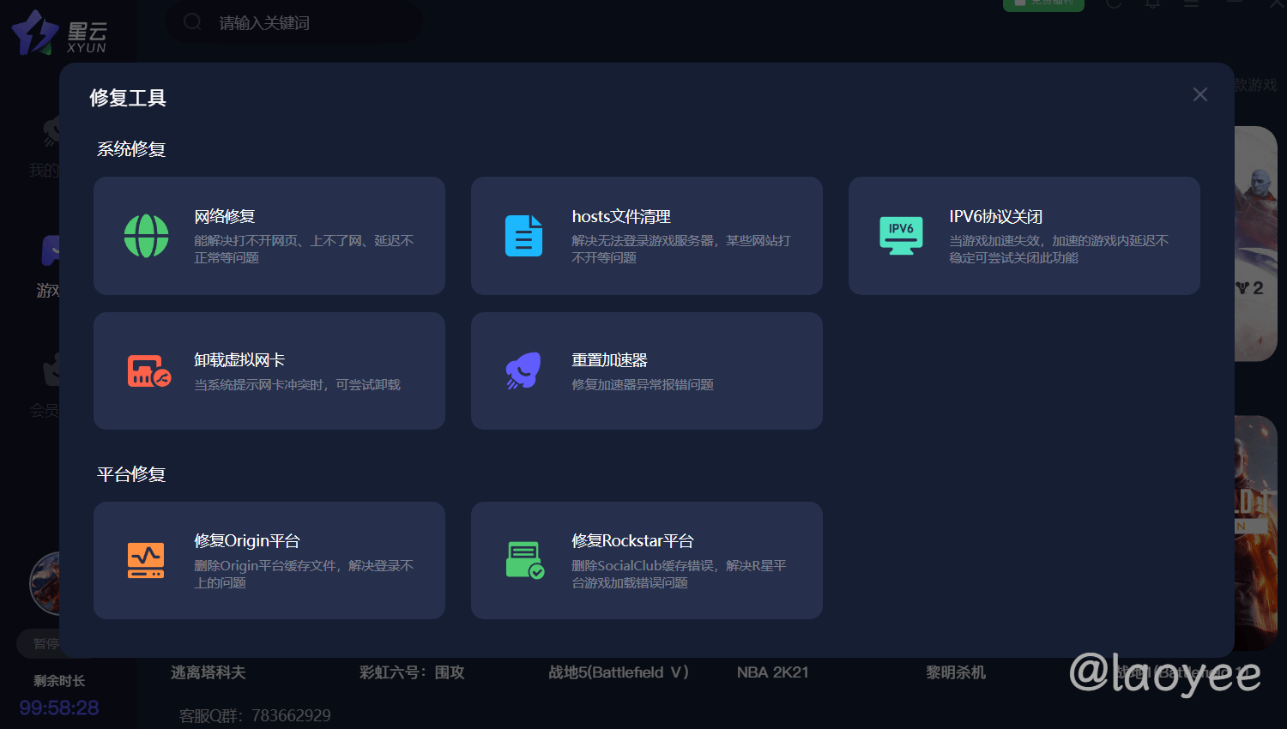Click the blue hosts file document icon

pyautogui.click(x=523, y=236)
